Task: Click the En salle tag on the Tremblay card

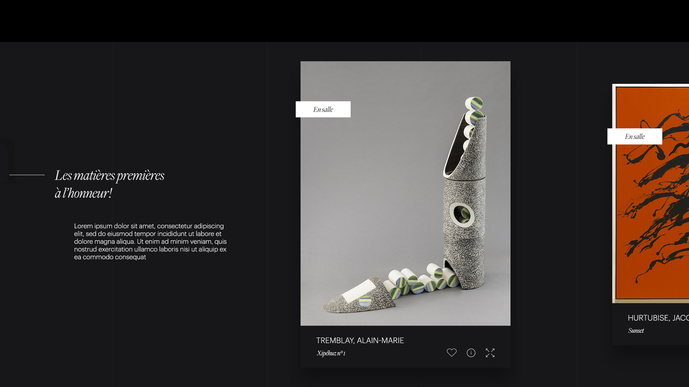Action: [x=323, y=109]
